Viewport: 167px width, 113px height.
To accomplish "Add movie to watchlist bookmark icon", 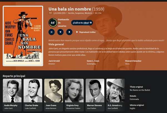I will click(69, 32).
